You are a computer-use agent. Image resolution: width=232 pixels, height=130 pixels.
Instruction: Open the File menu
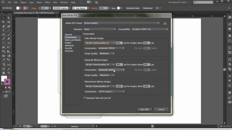(x=9, y=3)
